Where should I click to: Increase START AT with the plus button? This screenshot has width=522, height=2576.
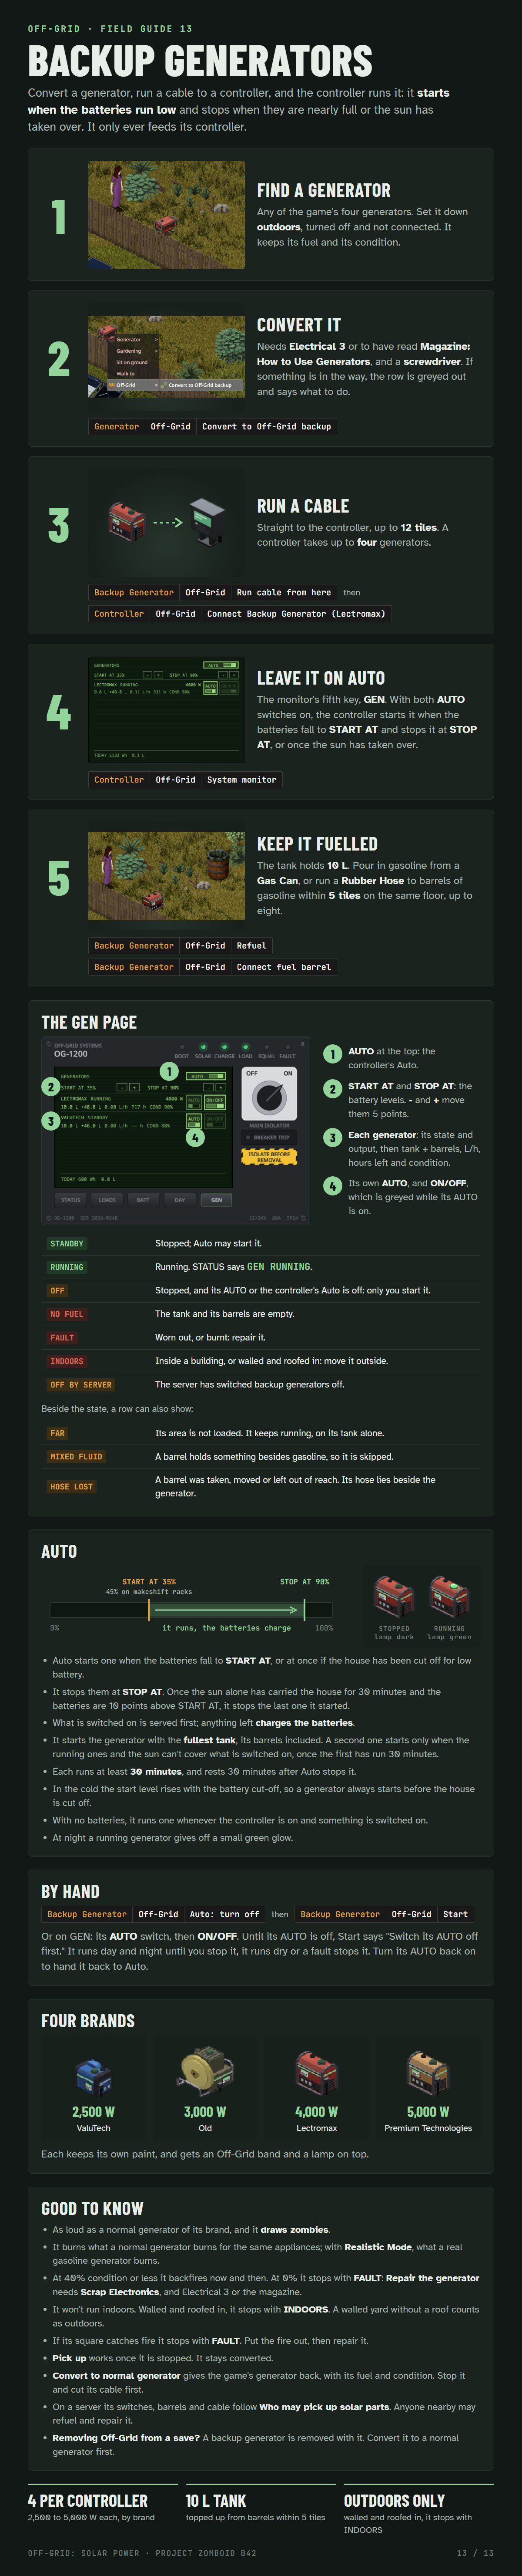(135, 1088)
